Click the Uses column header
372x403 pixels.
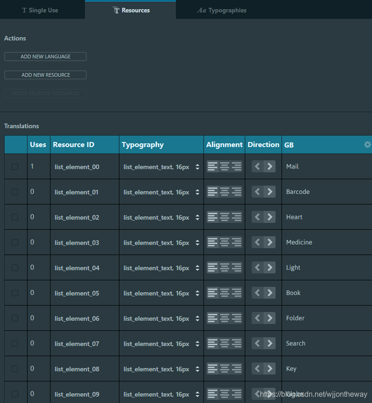(x=39, y=145)
